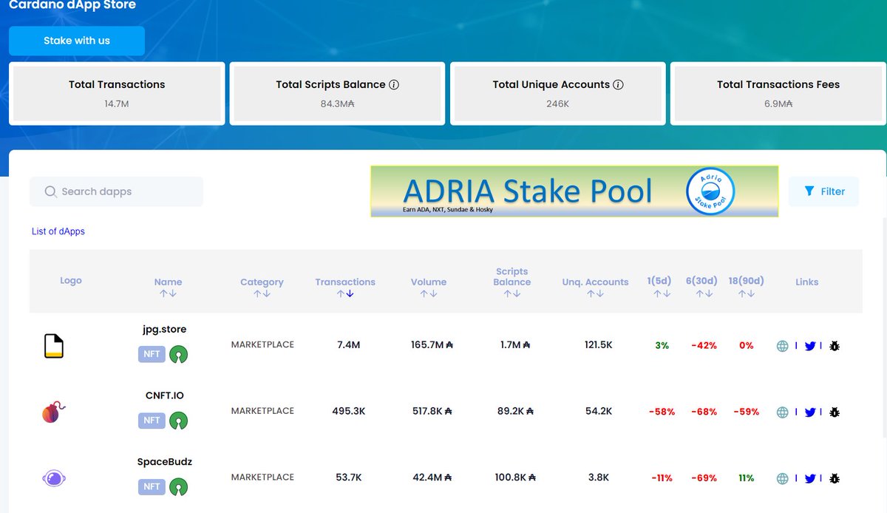The image size is (887, 513).
Task: Click jpg.store's 1.7M scripts balance value
Action: (x=515, y=345)
